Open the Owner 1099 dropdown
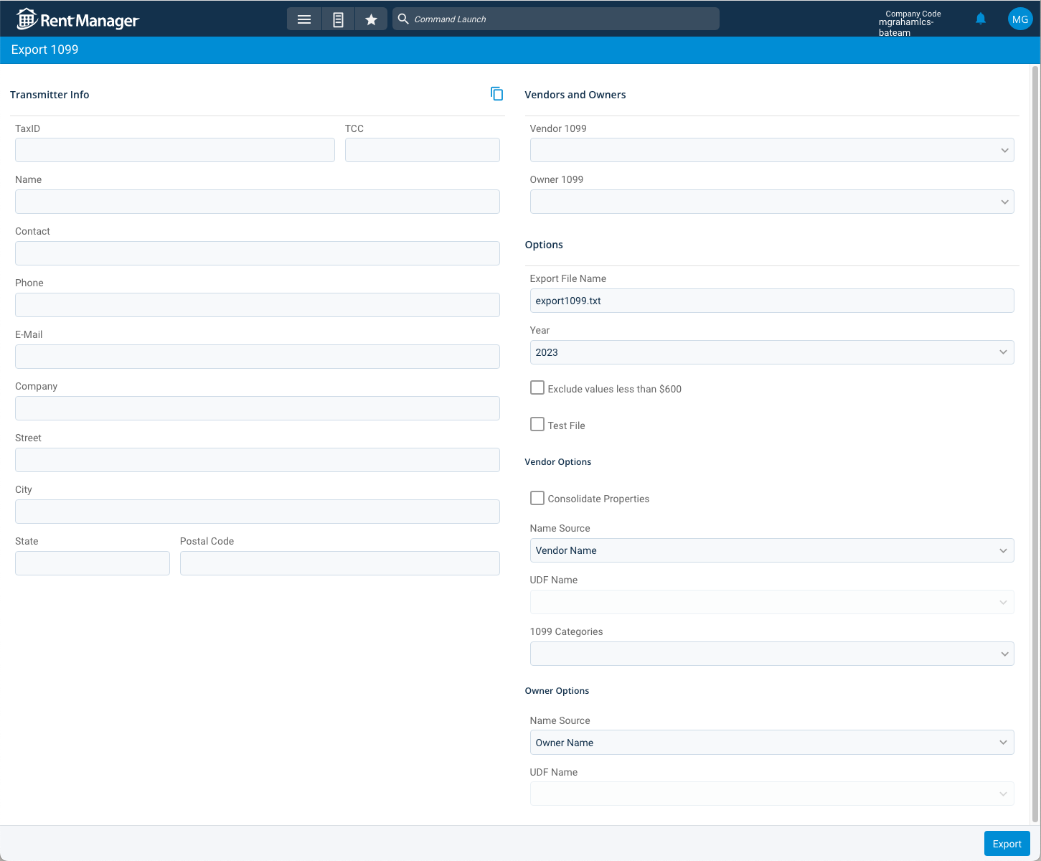 coord(772,202)
